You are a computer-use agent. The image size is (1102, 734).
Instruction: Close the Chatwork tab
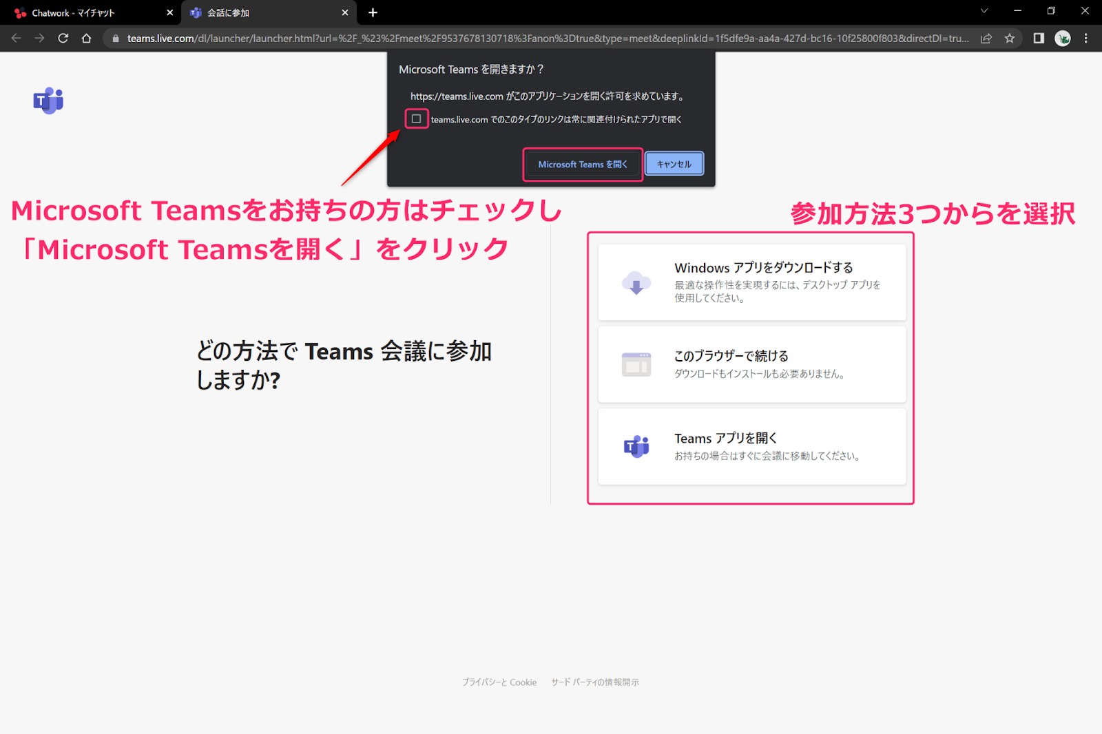tap(169, 12)
